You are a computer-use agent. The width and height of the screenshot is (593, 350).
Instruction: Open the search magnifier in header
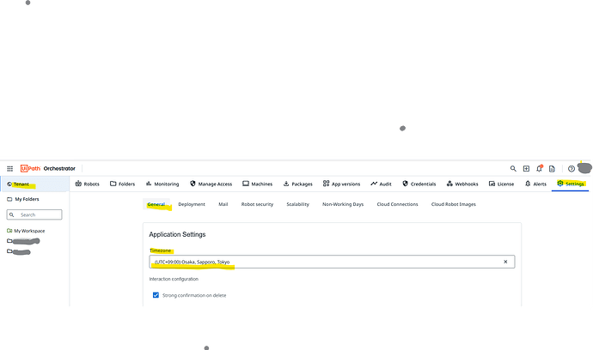(513, 168)
